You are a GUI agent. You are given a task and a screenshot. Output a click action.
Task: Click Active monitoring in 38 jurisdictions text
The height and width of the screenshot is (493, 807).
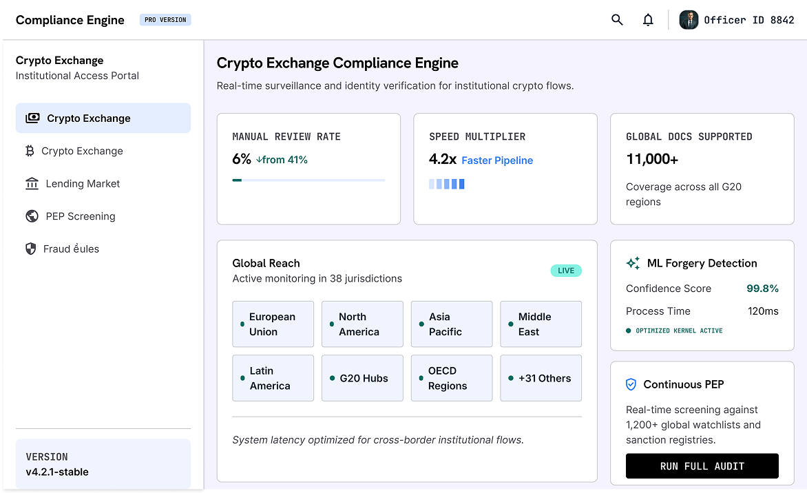317,278
